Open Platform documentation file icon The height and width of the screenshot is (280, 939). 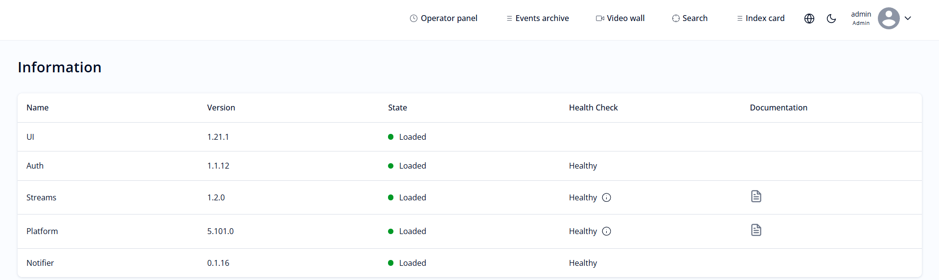756,230
